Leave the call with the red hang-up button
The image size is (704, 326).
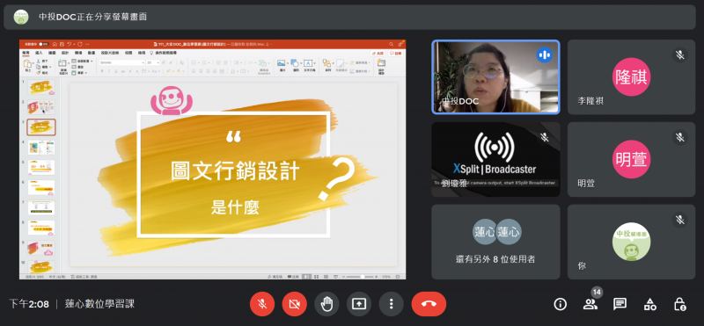(x=429, y=304)
